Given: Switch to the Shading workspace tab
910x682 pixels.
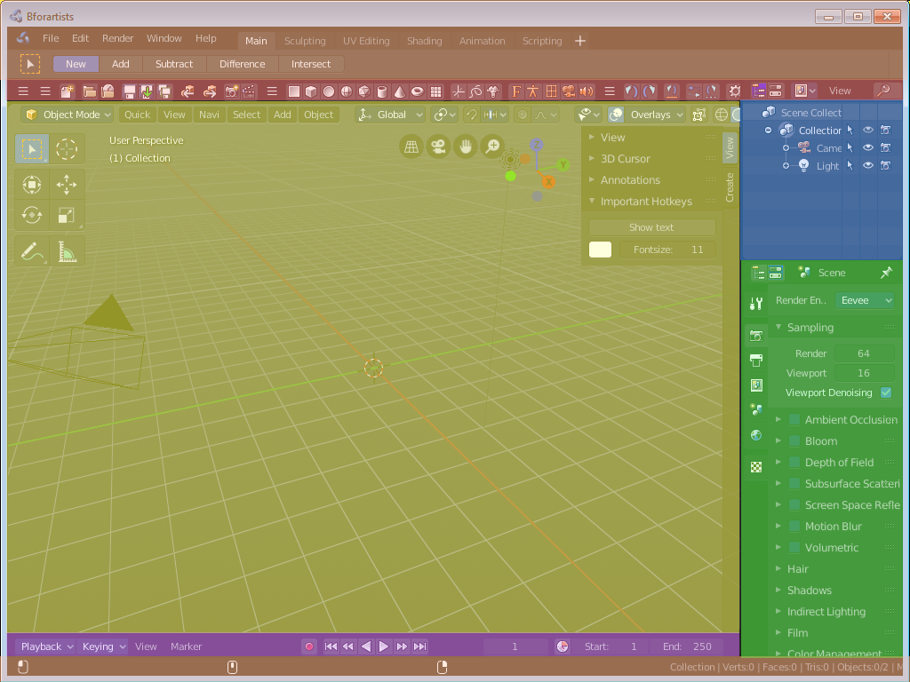Looking at the screenshot, I should click(424, 41).
